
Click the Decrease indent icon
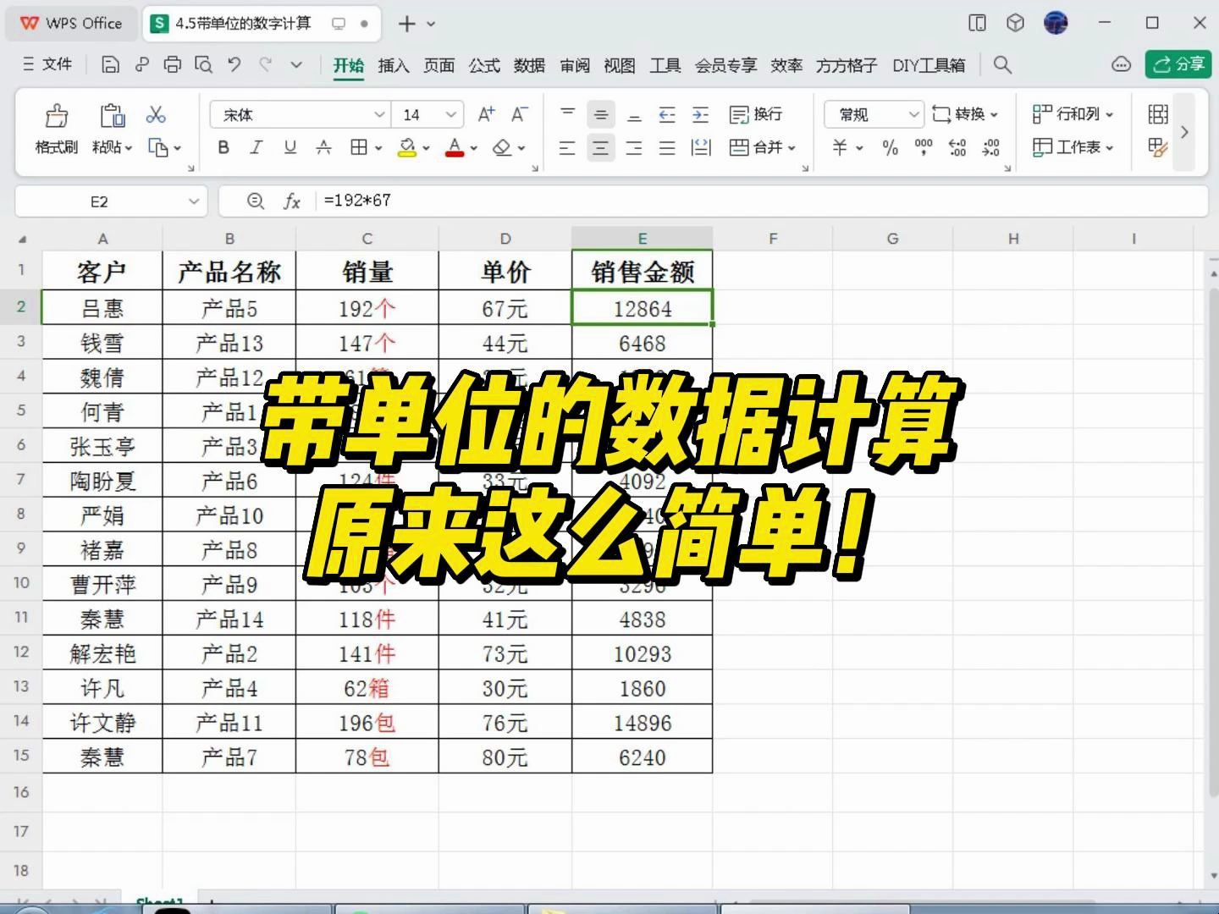[667, 114]
